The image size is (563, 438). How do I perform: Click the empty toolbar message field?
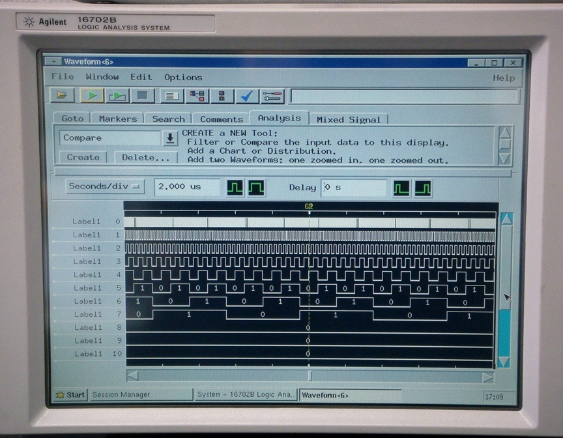point(405,96)
